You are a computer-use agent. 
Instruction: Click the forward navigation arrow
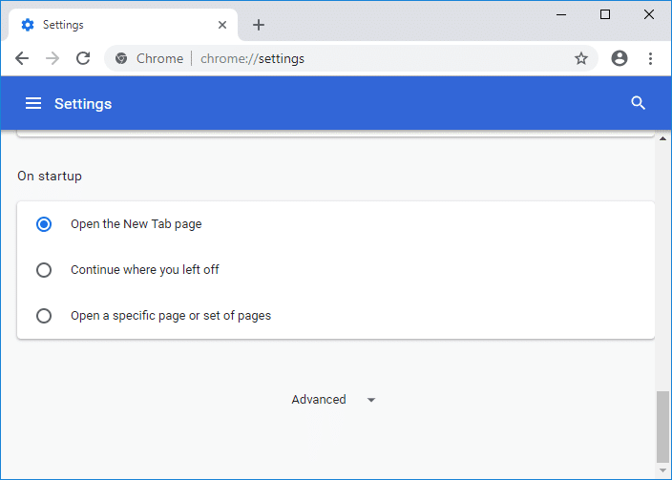(x=52, y=58)
